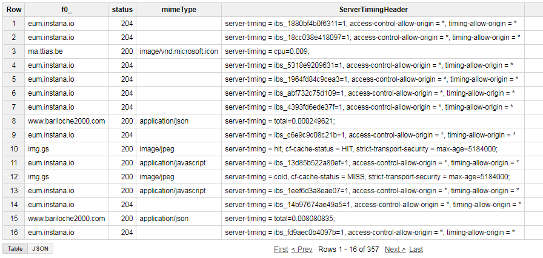
Task: Select the image/vnd.microsoft.icon mimeType cell
Action: click(178, 51)
